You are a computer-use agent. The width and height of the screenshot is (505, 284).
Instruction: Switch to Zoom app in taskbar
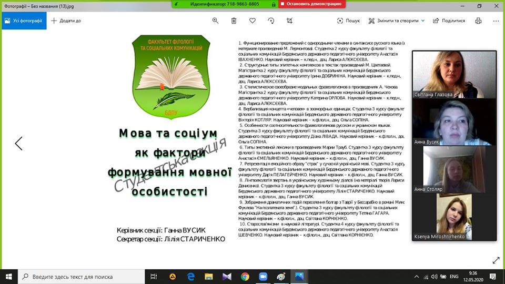tap(263, 277)
